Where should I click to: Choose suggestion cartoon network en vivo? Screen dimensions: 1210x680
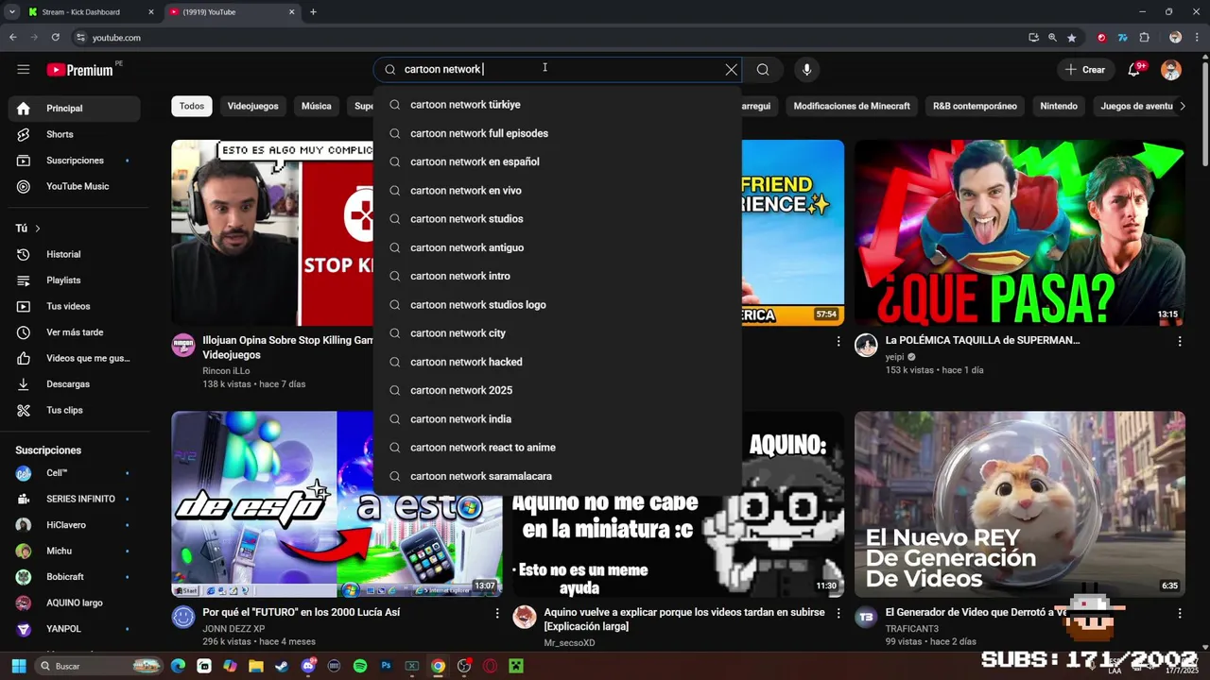click(x=558, y=191)
